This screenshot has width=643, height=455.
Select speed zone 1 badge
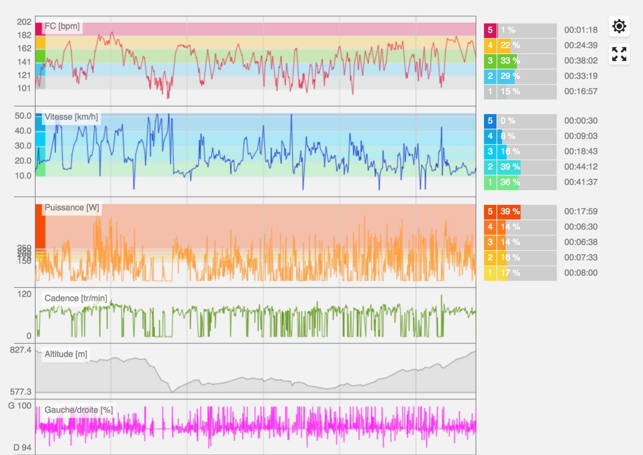490,182
